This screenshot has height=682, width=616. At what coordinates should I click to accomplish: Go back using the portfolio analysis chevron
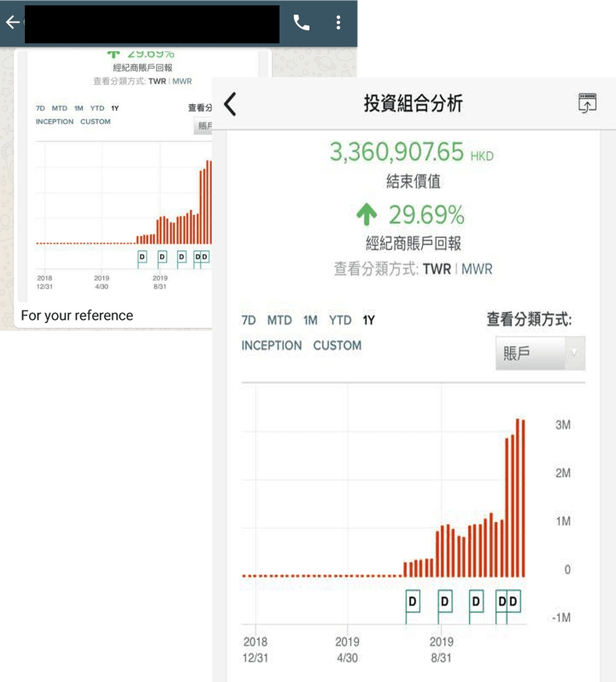coord(230,104)
